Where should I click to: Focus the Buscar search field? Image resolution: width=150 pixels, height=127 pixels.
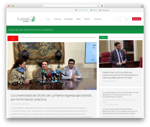121,19
